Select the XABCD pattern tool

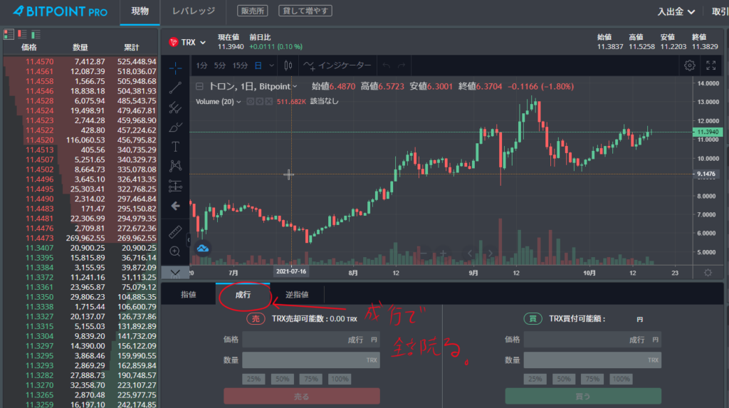click(x=175, y=166)
